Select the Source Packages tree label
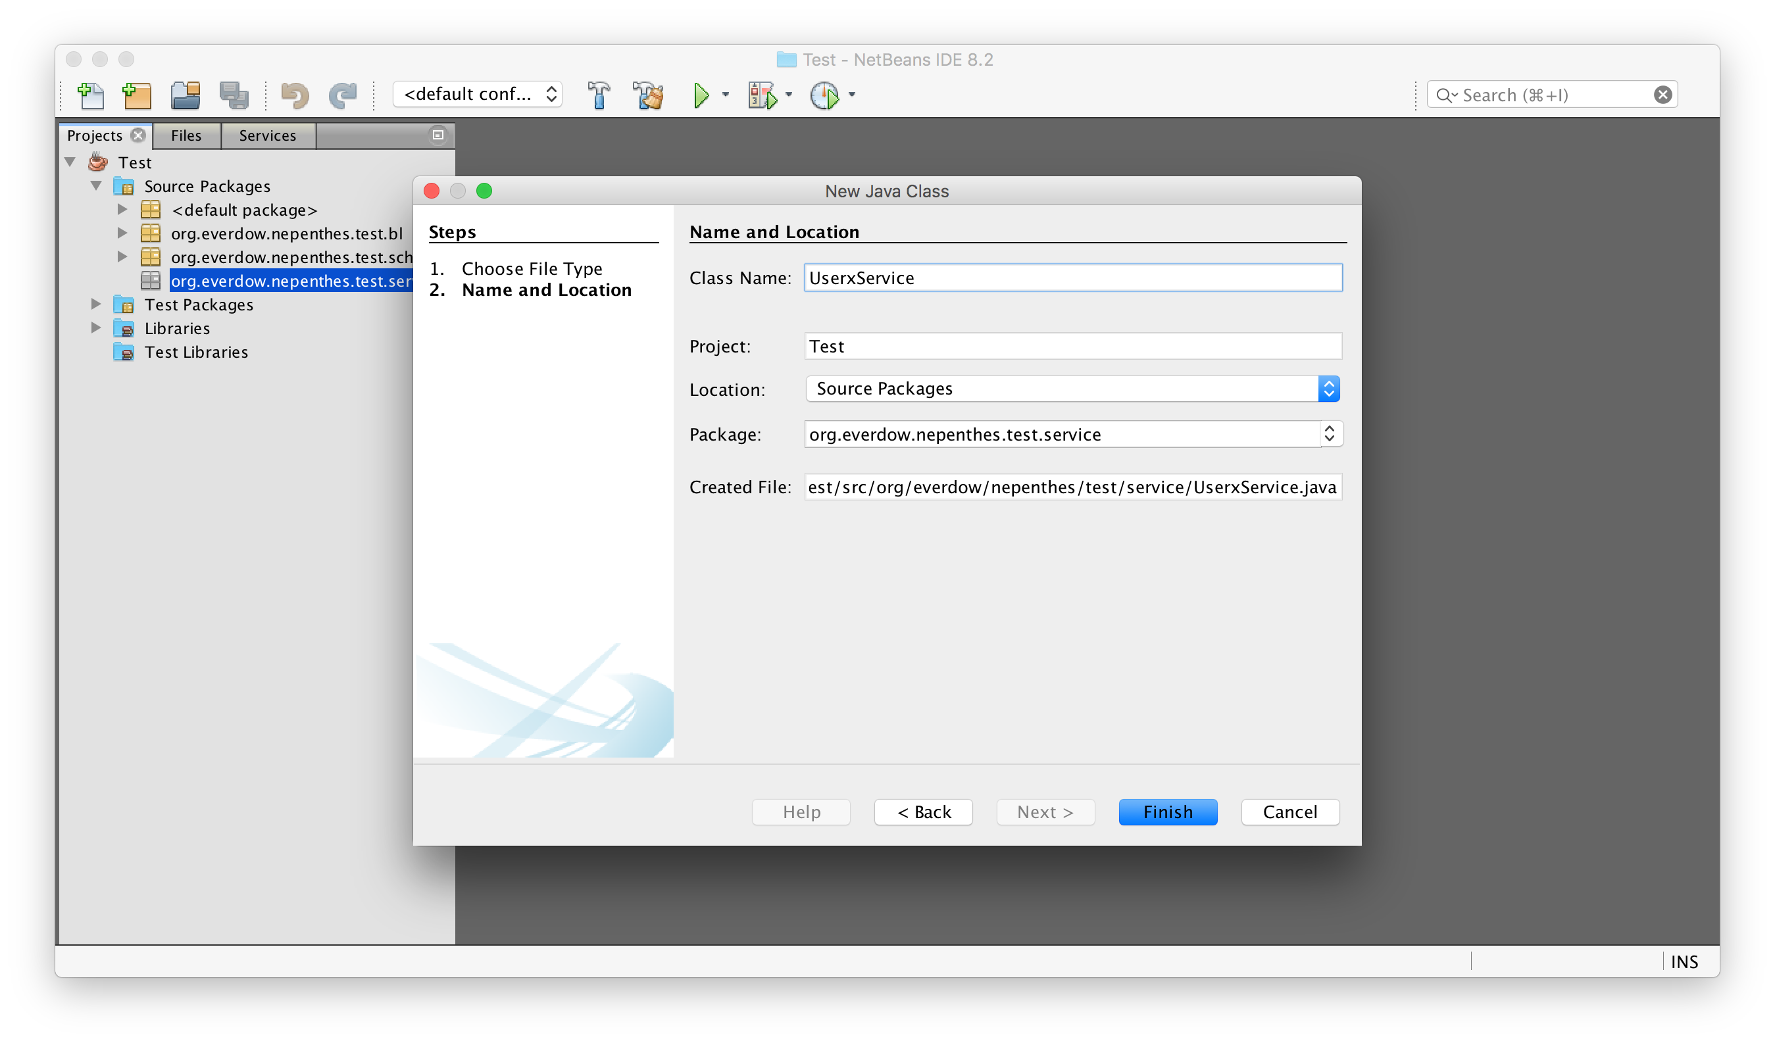Image resolution: width=1775 pixels, height=1043 pixels. (208, 186)
